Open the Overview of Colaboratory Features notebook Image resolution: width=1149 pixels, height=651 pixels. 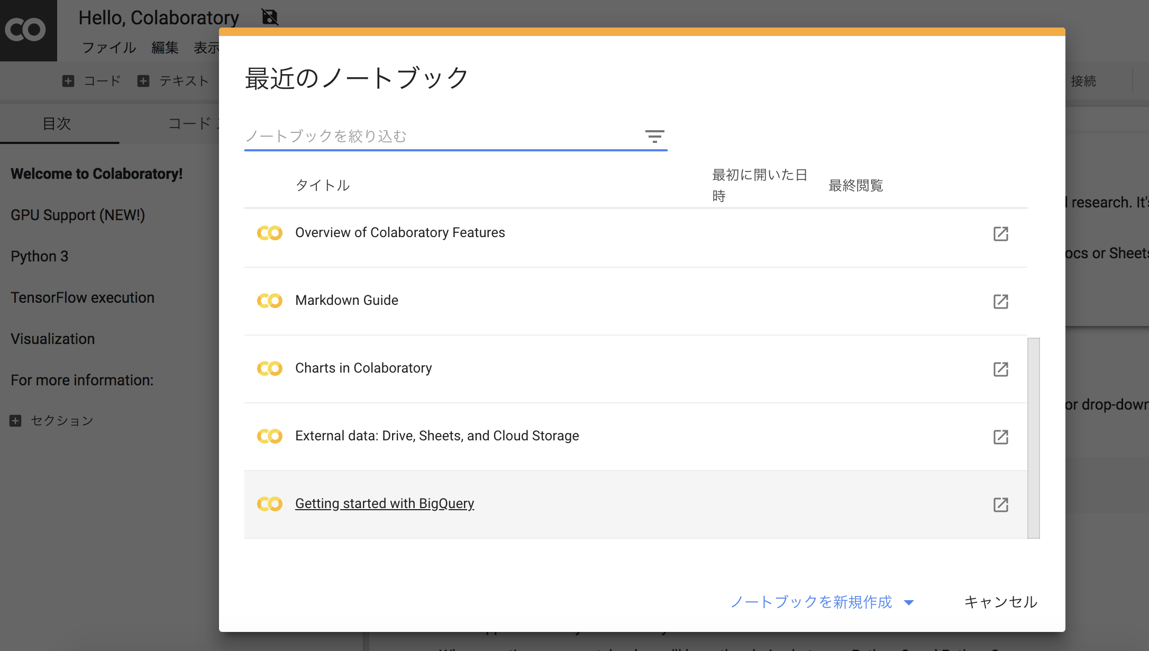click(x=400, y=233)
